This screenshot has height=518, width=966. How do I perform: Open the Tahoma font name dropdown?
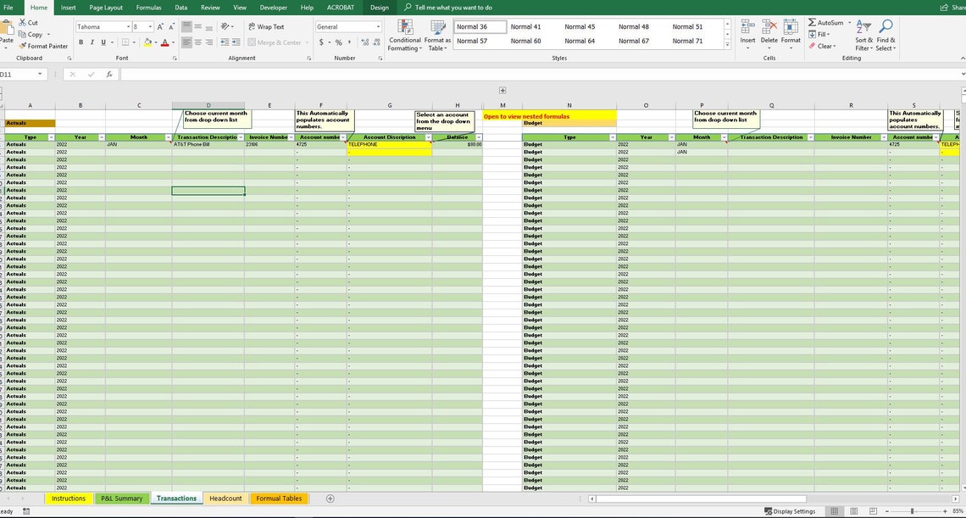pos(127,26)
